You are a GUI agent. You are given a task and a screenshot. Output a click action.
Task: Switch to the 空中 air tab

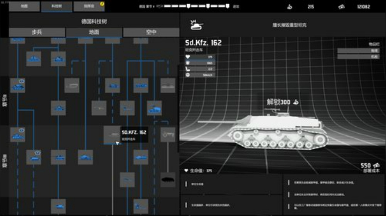pos(151,32)
